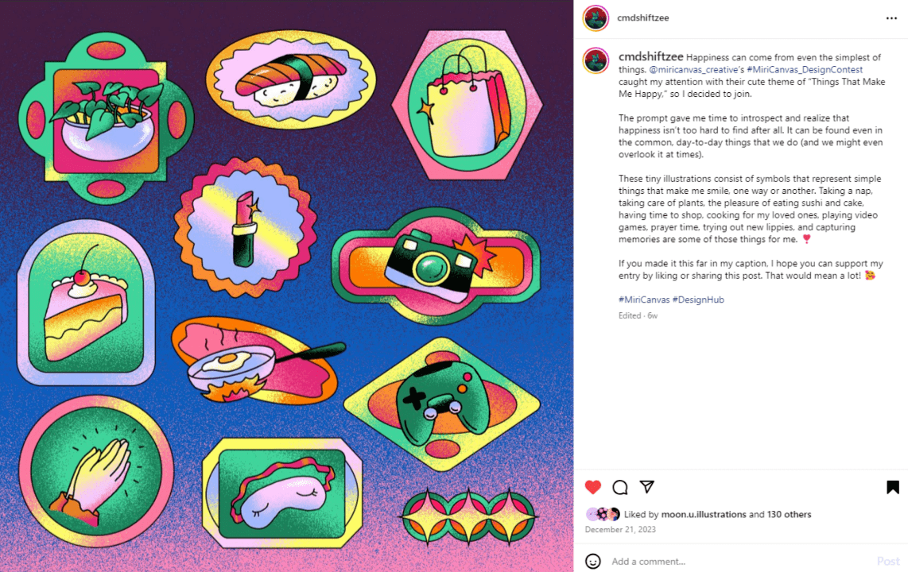The width and height of the screenshot is (908, 572).
Task: Click the greyed Post button
Action: point(888,561)
